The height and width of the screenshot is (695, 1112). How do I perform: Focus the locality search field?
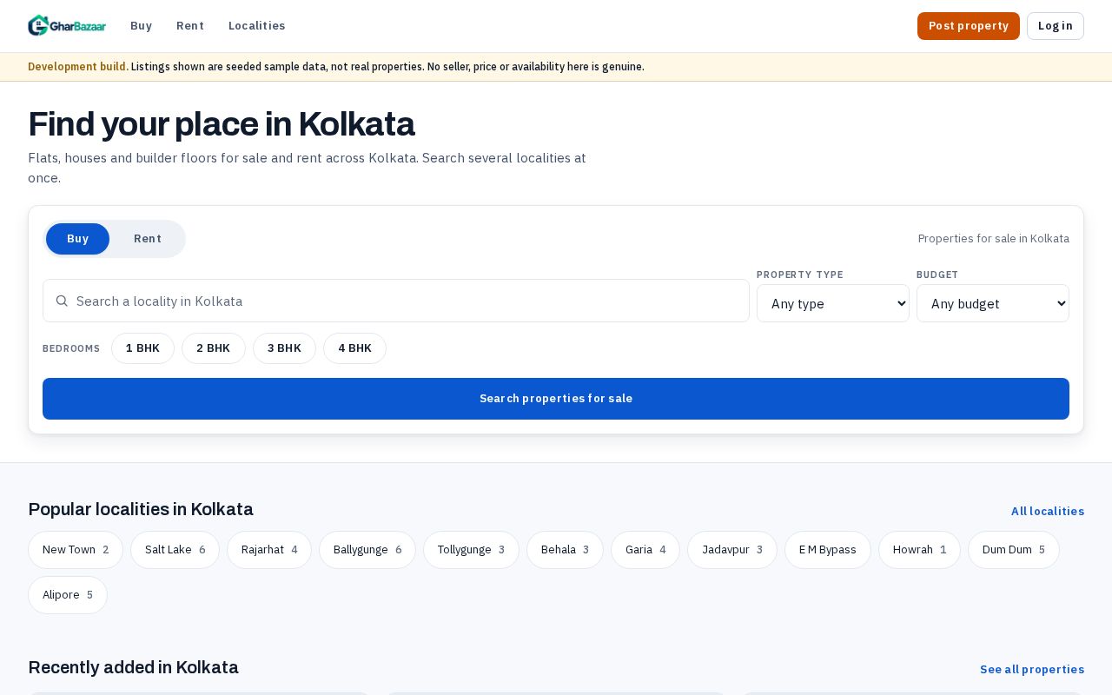pyautogui.click(x=396, y=301)
